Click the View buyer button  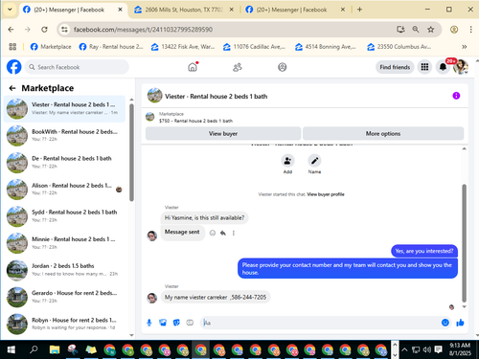[x=223, y=133]
